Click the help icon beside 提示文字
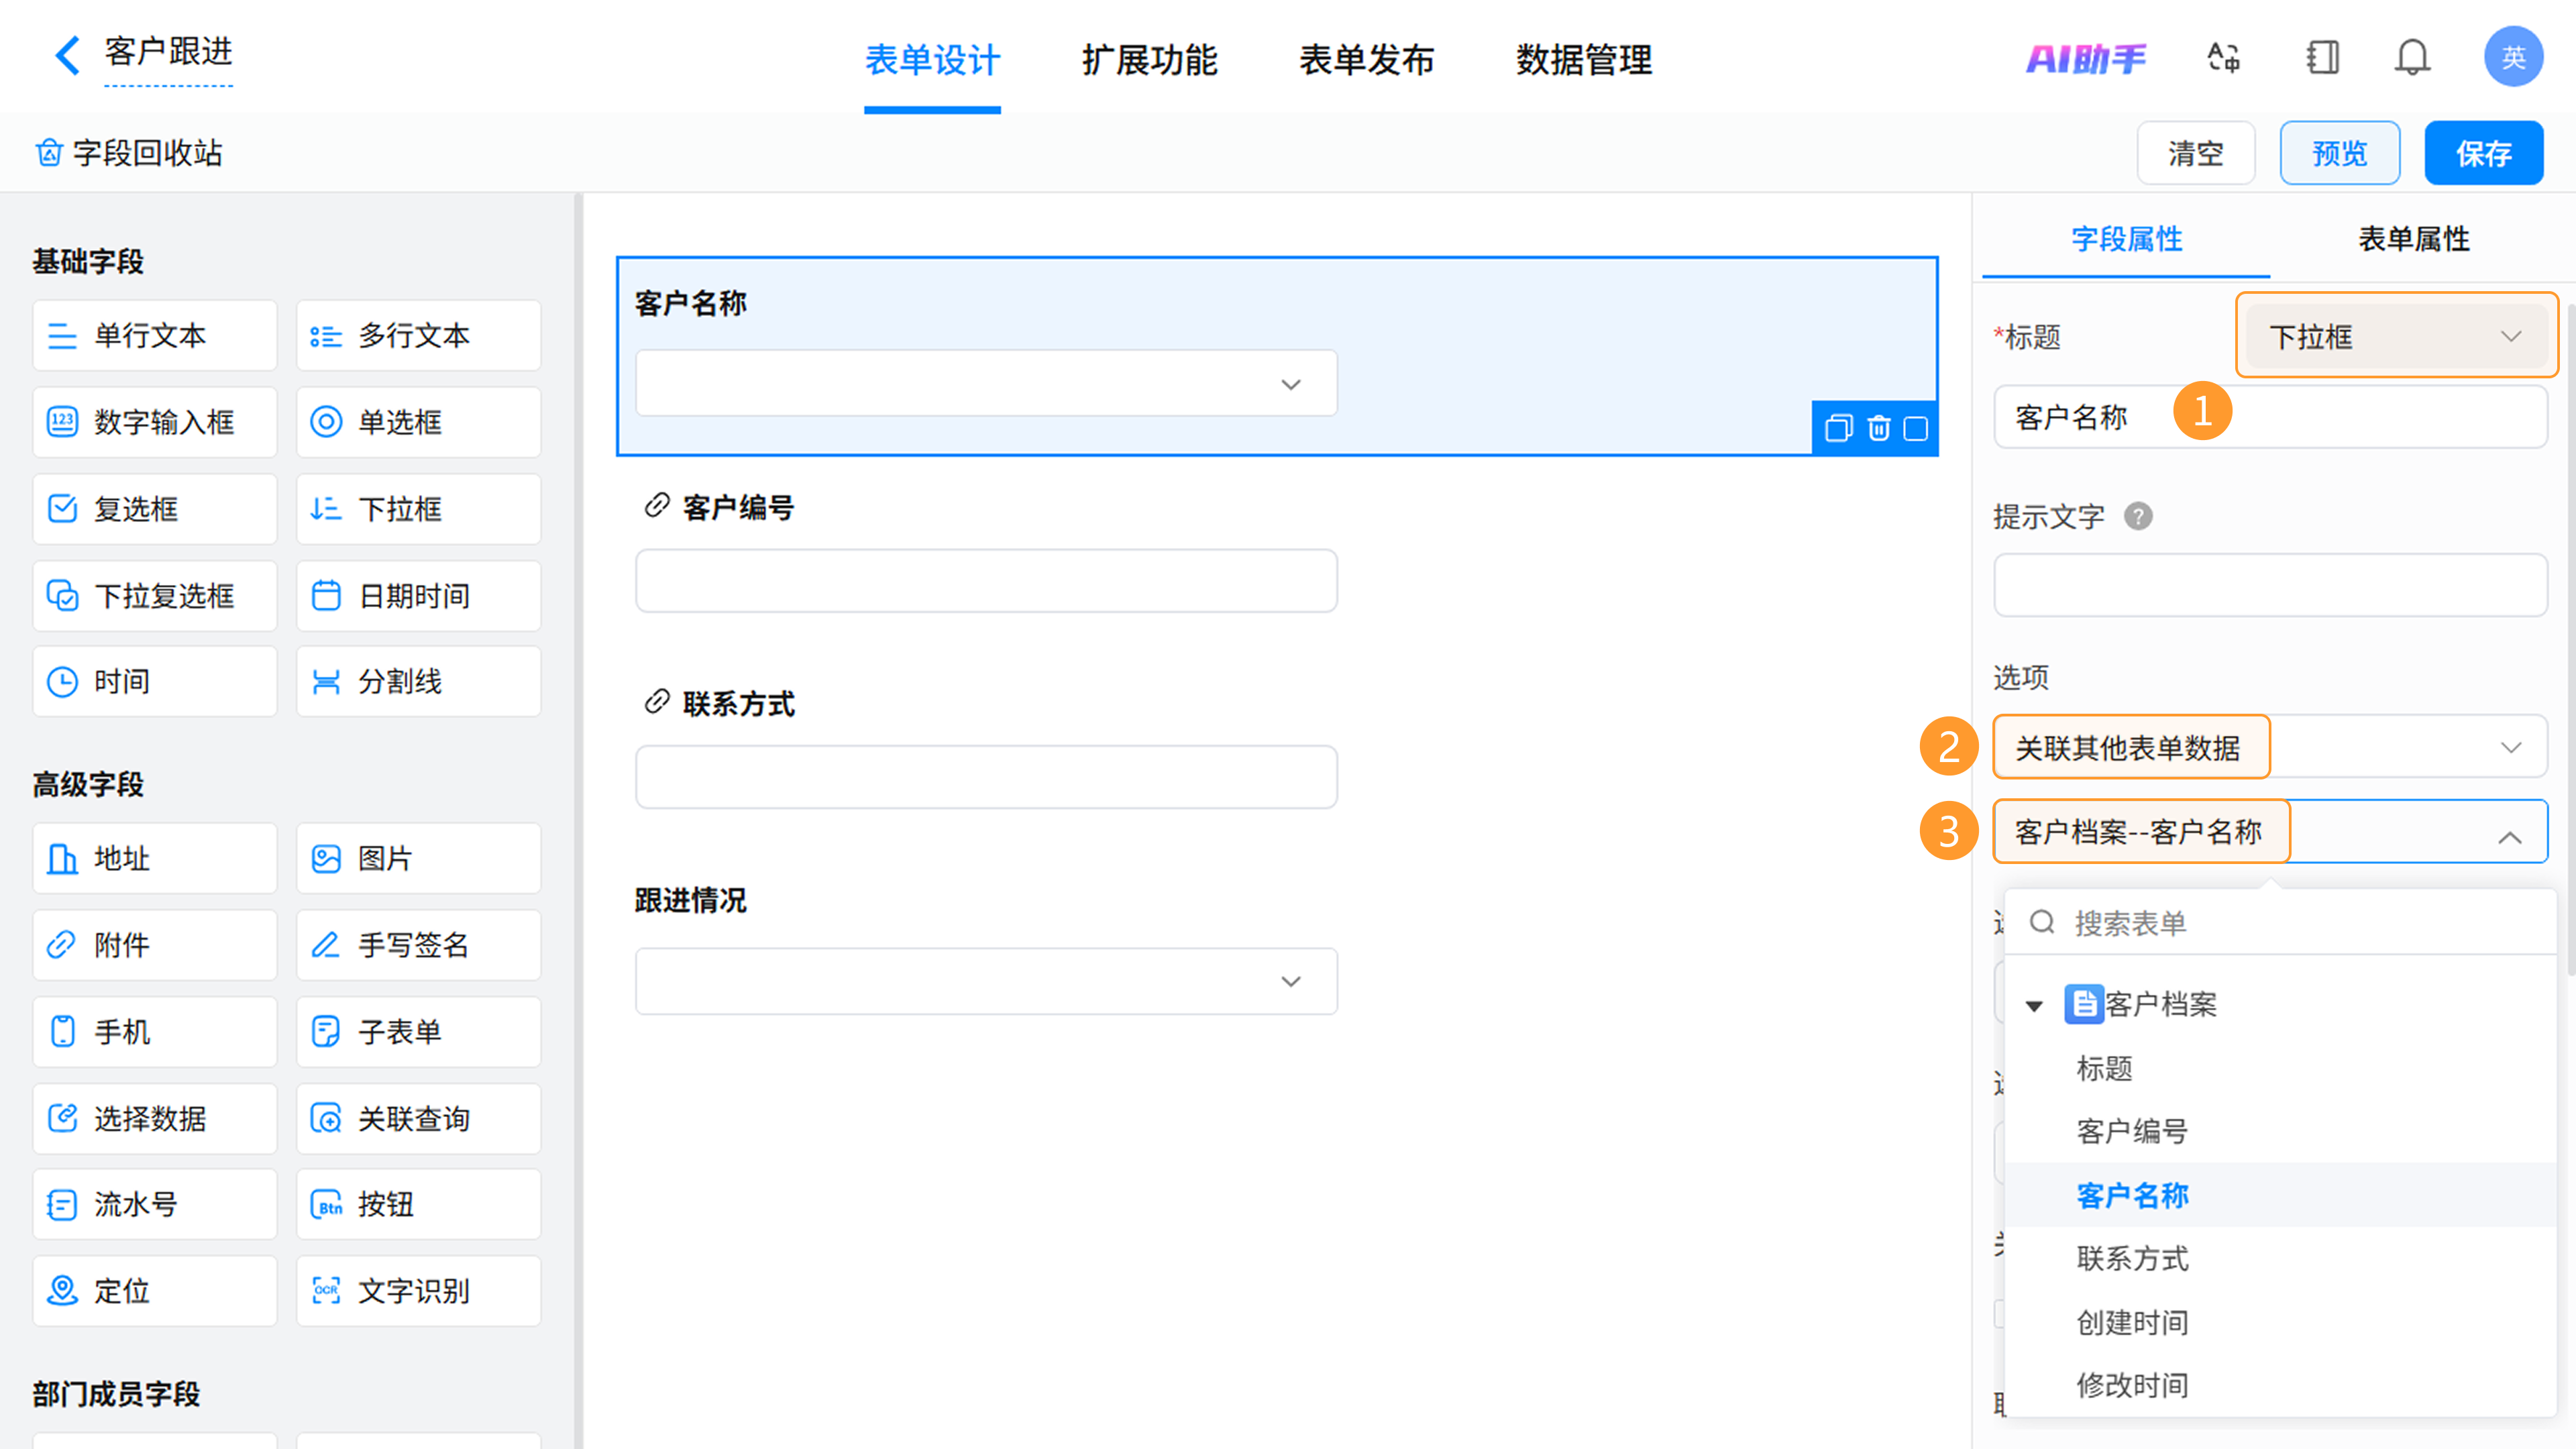The width and height of the screenshot is (2576, 1449). pos(2138,517)
